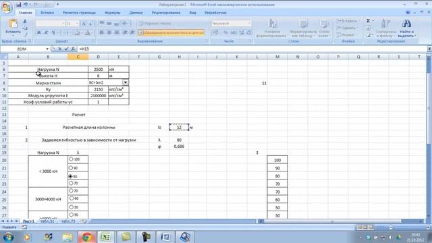The width and height of the screenshot is (432, 243).
Task: Switch to the Вставка ribbon tab
Action: tap(47, 13)
